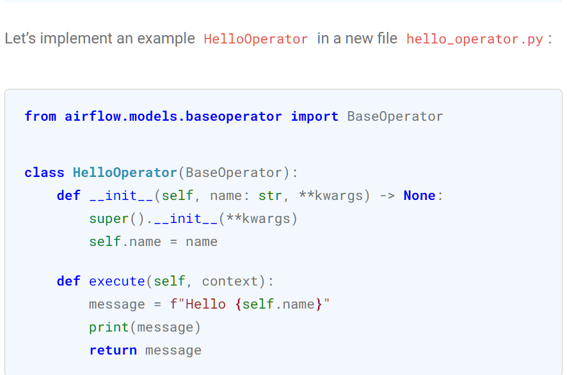Click the 'execute' method name

117,281
